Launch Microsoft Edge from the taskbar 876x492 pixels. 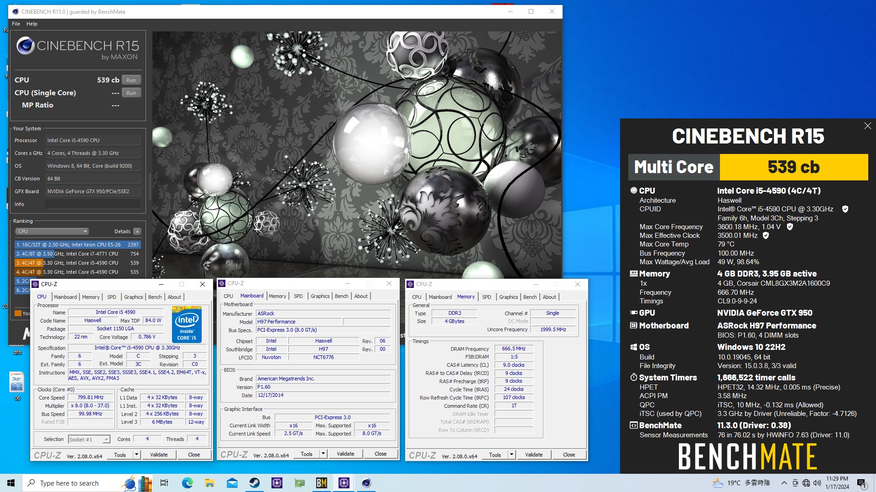(x=187, y=483)
